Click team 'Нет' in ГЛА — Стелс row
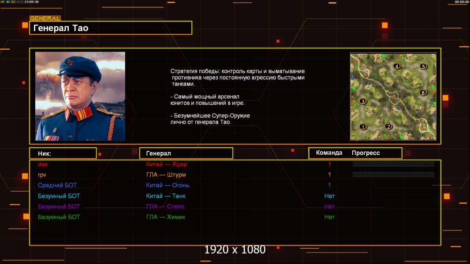Viewport: 470px width, 264px height. (x=329, y=207)
